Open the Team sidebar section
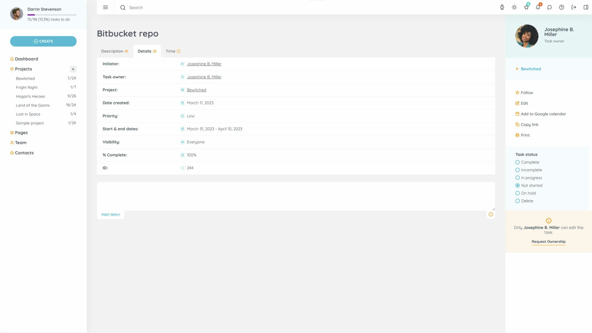The height and width of the screenshot is (333, 592). pos(21,143)
